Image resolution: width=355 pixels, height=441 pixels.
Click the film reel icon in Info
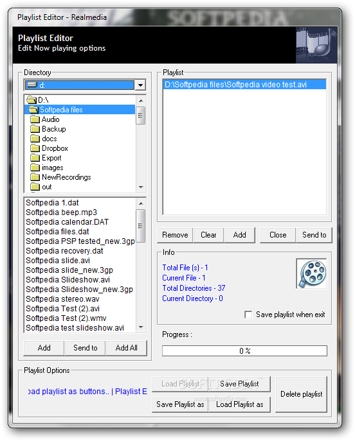tap(311, 273)
